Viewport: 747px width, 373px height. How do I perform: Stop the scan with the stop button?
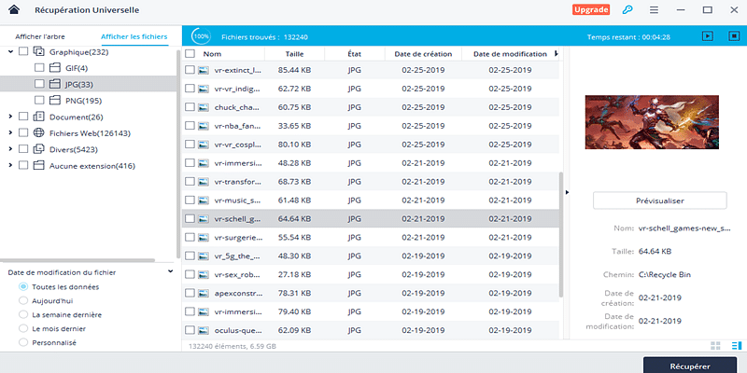point(734,36)
